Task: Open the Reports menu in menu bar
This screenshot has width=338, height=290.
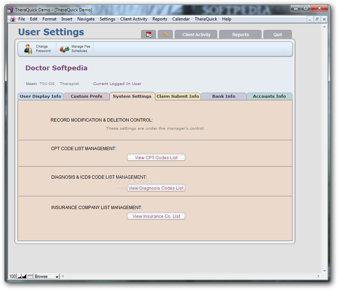Action: point(160,19)
